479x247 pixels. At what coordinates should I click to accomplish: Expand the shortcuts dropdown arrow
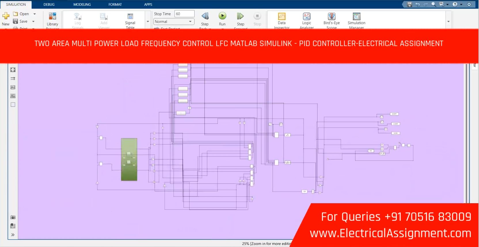tap(447, 5)
